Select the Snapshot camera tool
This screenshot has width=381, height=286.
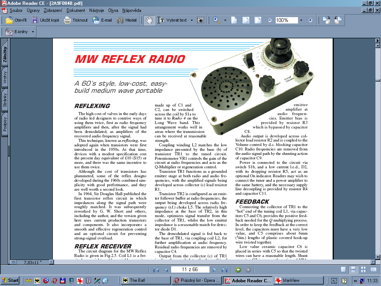[200, 20]
